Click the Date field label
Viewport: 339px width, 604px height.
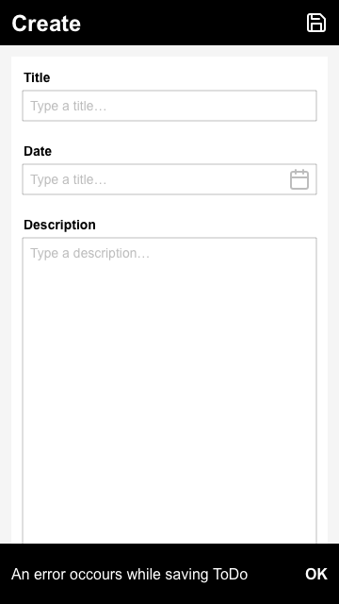click(x=38, y=151)
